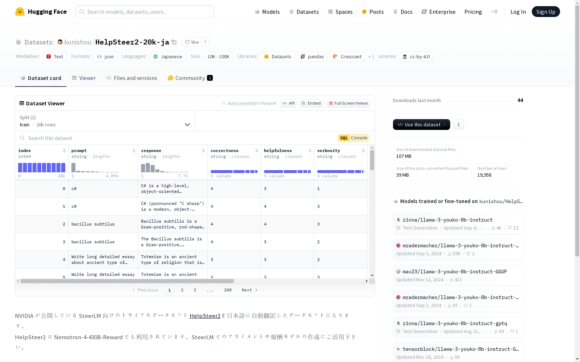Go to Models in the top navigation
580x362 pixels.
point(267,12)
